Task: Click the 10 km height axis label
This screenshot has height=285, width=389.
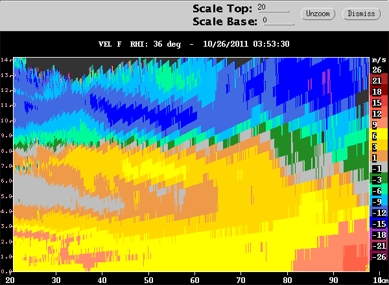Action: click(x=5, y=120)
